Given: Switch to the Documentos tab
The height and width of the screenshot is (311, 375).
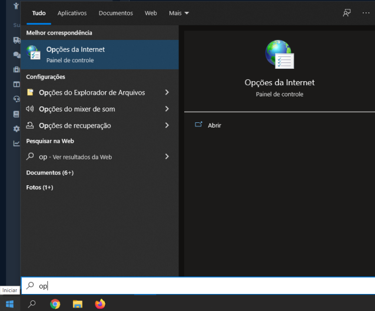Looking at the screenshot, I should coord(116,13).
